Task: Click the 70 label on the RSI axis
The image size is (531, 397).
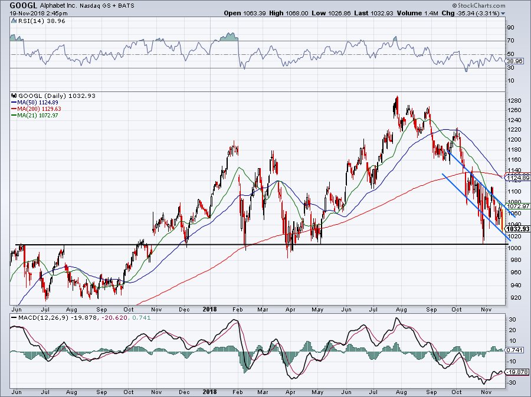Action: coord(511,41)
